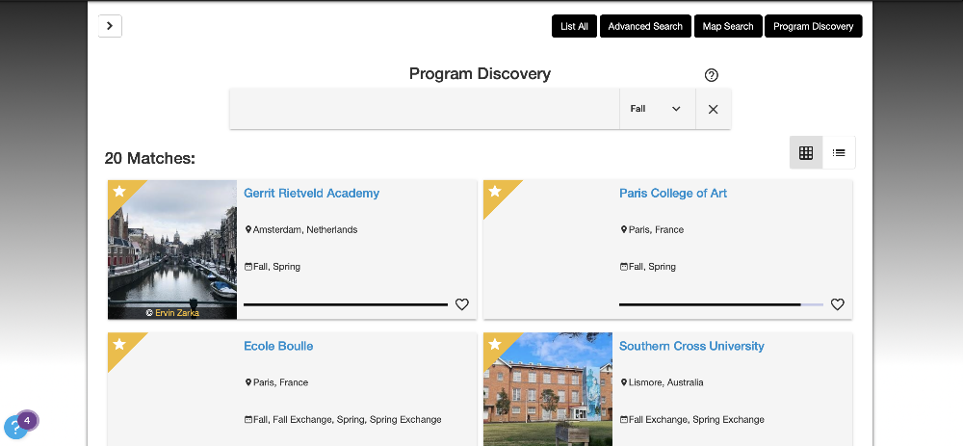Click the Lismore, Australia location text
963x446 pixels.
666,382
